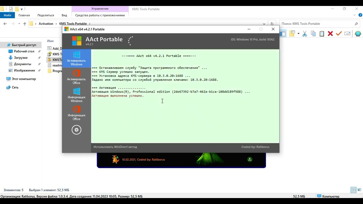This screenshot has width=363, height=204.
Task: Select Этот компьютер in navigation pane
Action: pyautogui.click(x=24, y=79)
